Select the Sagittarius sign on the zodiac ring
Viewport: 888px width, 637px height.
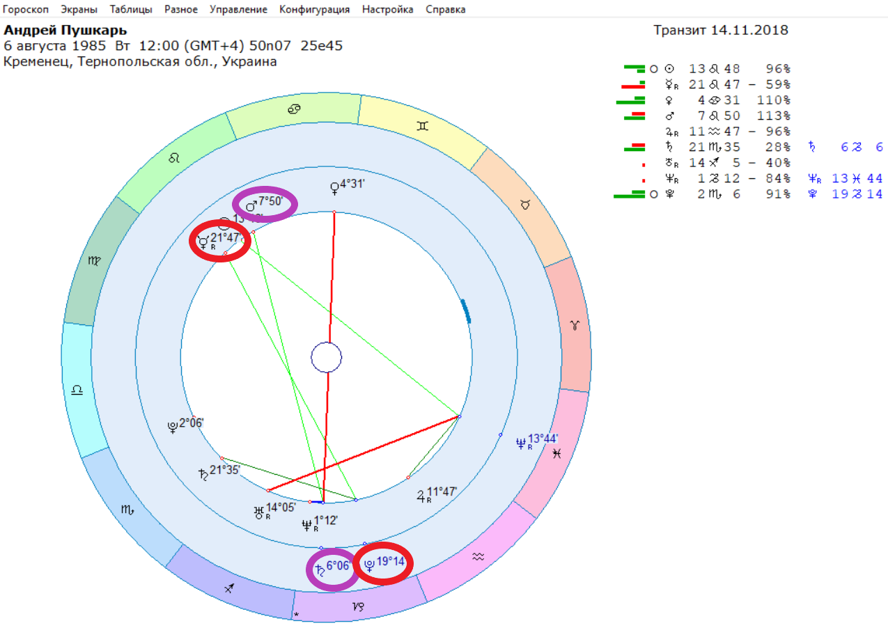[x=229, y=589]
